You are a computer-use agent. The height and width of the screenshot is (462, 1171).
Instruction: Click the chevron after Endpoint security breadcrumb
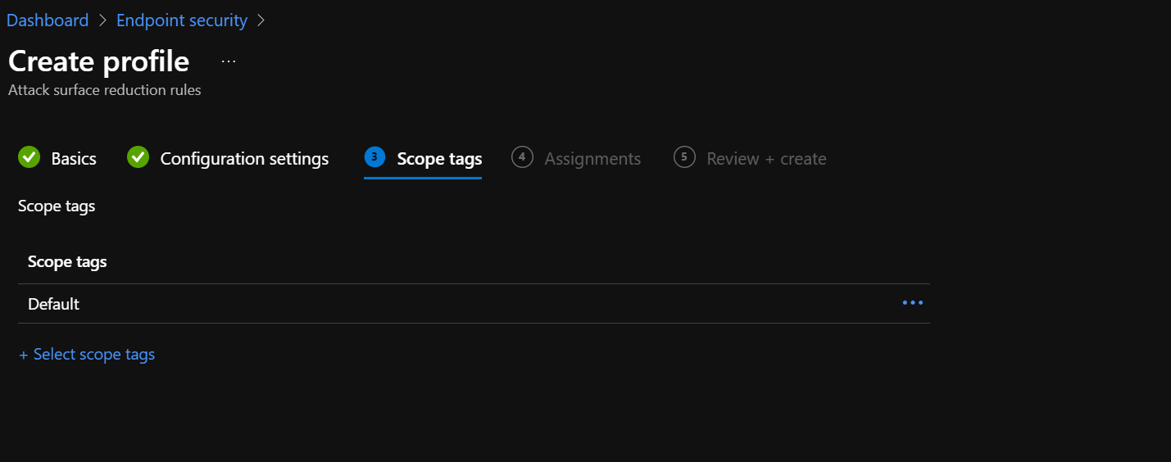261,20
